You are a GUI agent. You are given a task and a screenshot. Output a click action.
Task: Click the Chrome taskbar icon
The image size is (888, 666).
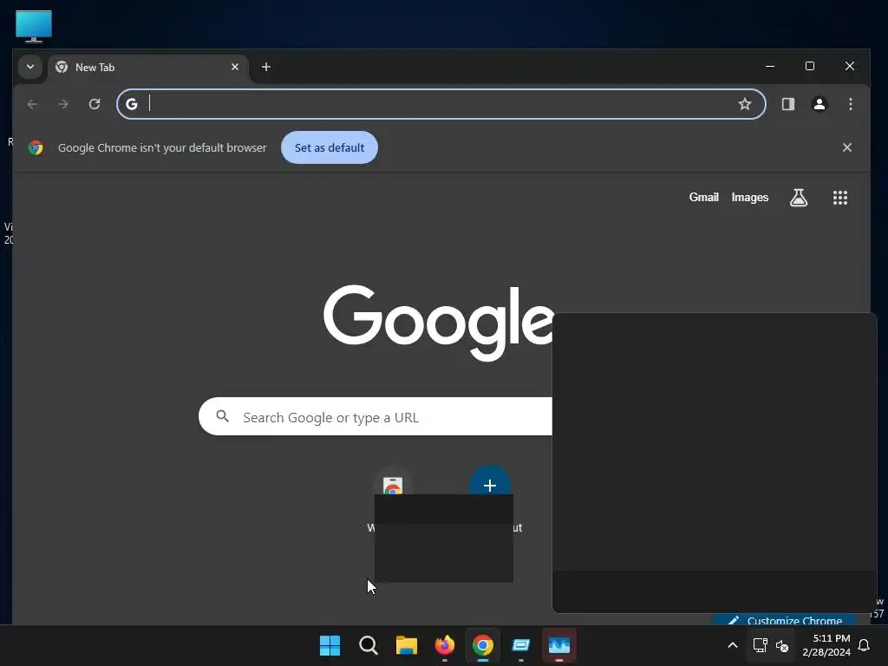pyautogui.click(x=482, y=645)
